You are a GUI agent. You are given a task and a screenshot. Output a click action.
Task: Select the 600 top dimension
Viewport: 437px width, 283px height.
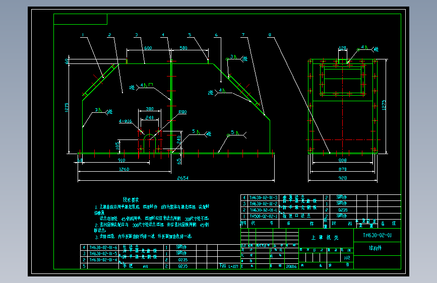click(148, 48)
